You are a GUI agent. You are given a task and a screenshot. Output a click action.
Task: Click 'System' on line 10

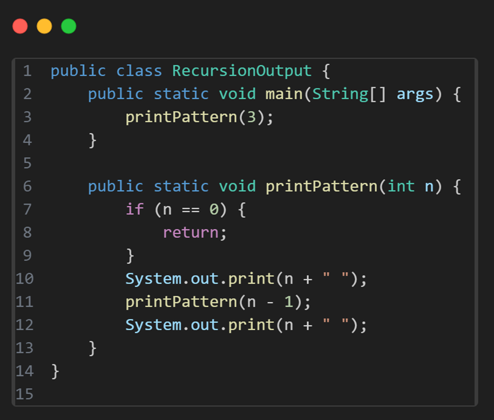pos(153,279)
